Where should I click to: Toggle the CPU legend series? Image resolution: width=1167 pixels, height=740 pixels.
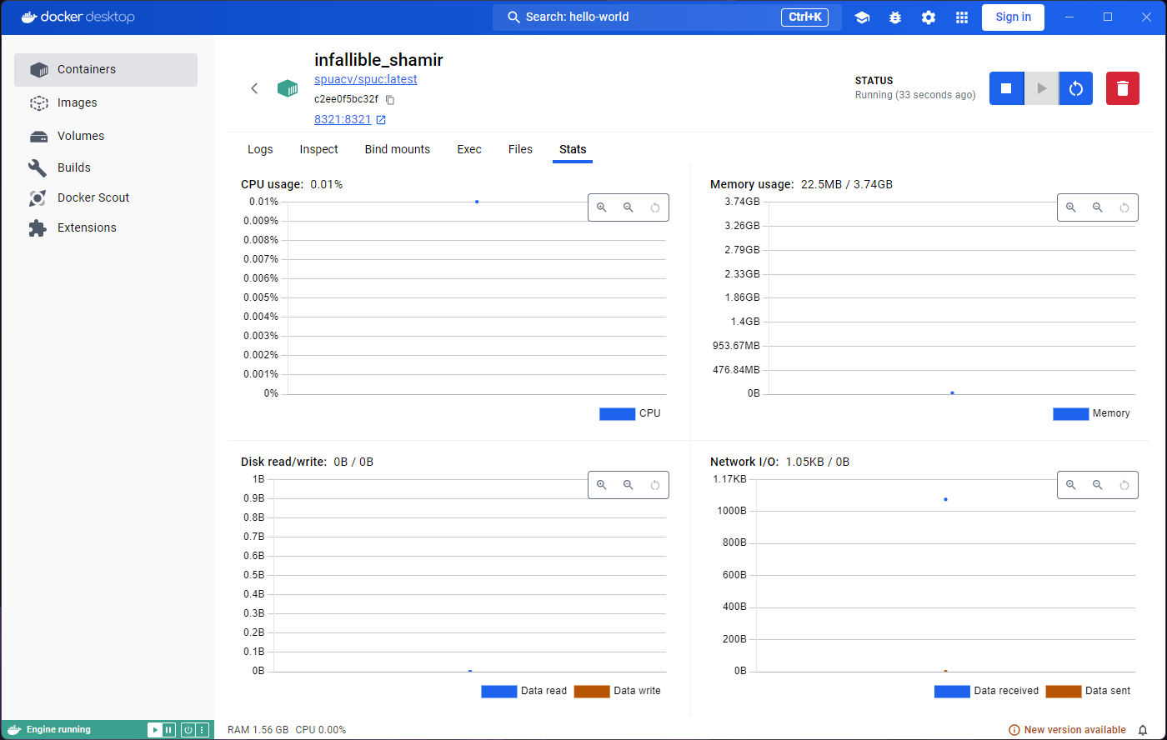coord(630,413)
